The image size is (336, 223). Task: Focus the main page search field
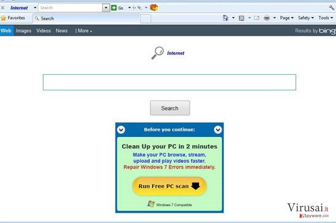pyautogui.click(x=170, y=82)
